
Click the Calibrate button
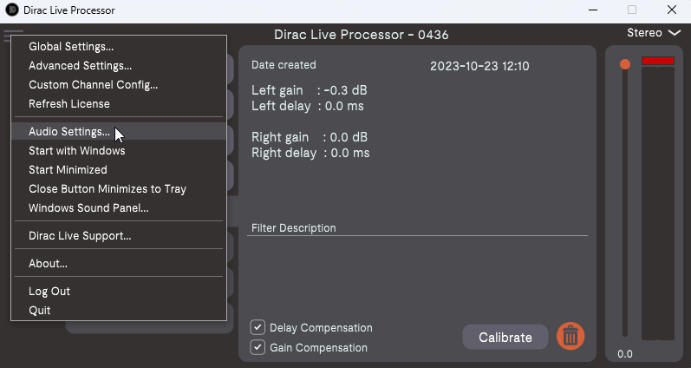point(505,337)
